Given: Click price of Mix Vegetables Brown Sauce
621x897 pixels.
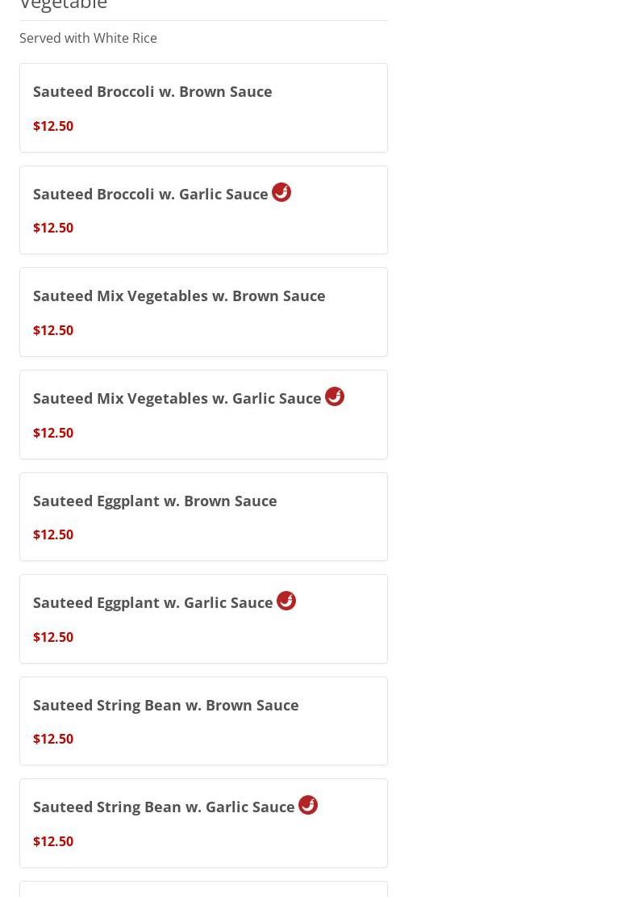Looking at the screenshot, I should click(x=53, y=330).
